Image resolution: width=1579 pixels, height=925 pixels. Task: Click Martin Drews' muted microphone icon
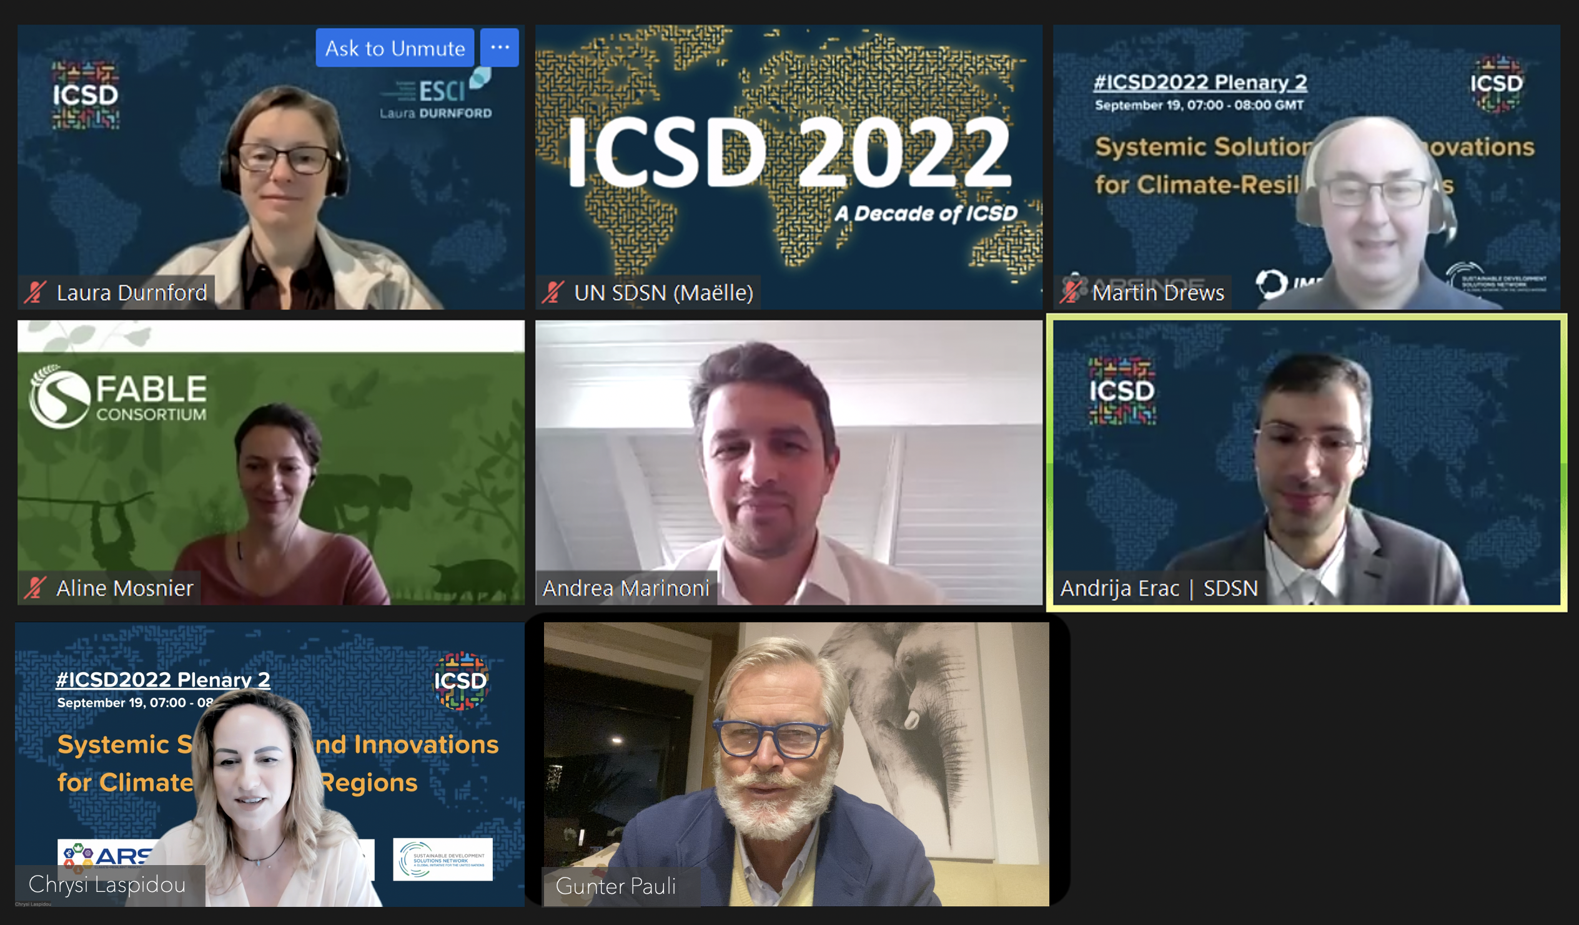point(1071,293)
